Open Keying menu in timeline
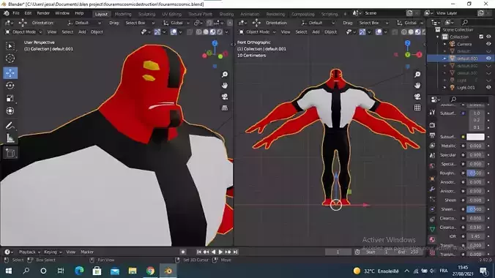 point(53,252)
